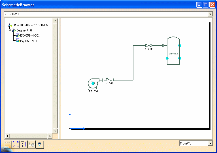Click the valve V-018 symbol

pos(149,45)
